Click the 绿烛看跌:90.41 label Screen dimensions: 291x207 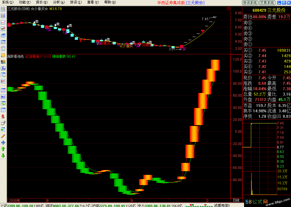[64, 56]
